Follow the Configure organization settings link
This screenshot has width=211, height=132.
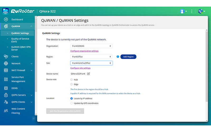[x=84, y=51]
